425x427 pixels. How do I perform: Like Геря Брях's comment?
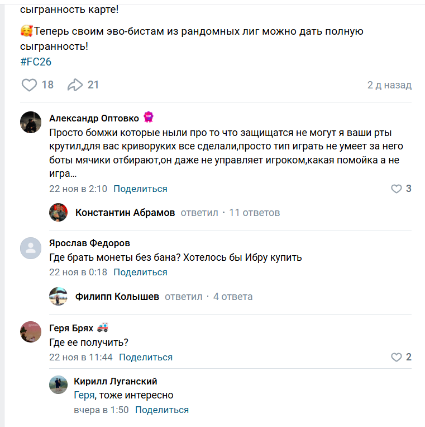(397, 357)
